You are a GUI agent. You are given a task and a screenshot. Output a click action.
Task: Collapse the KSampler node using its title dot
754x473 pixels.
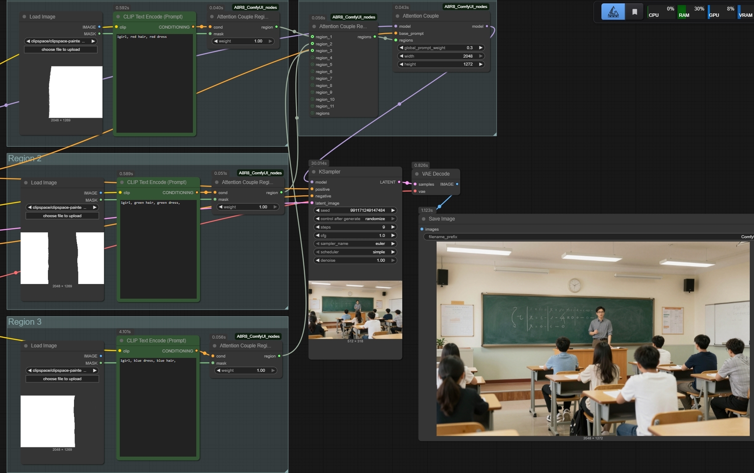coord(314,172)
